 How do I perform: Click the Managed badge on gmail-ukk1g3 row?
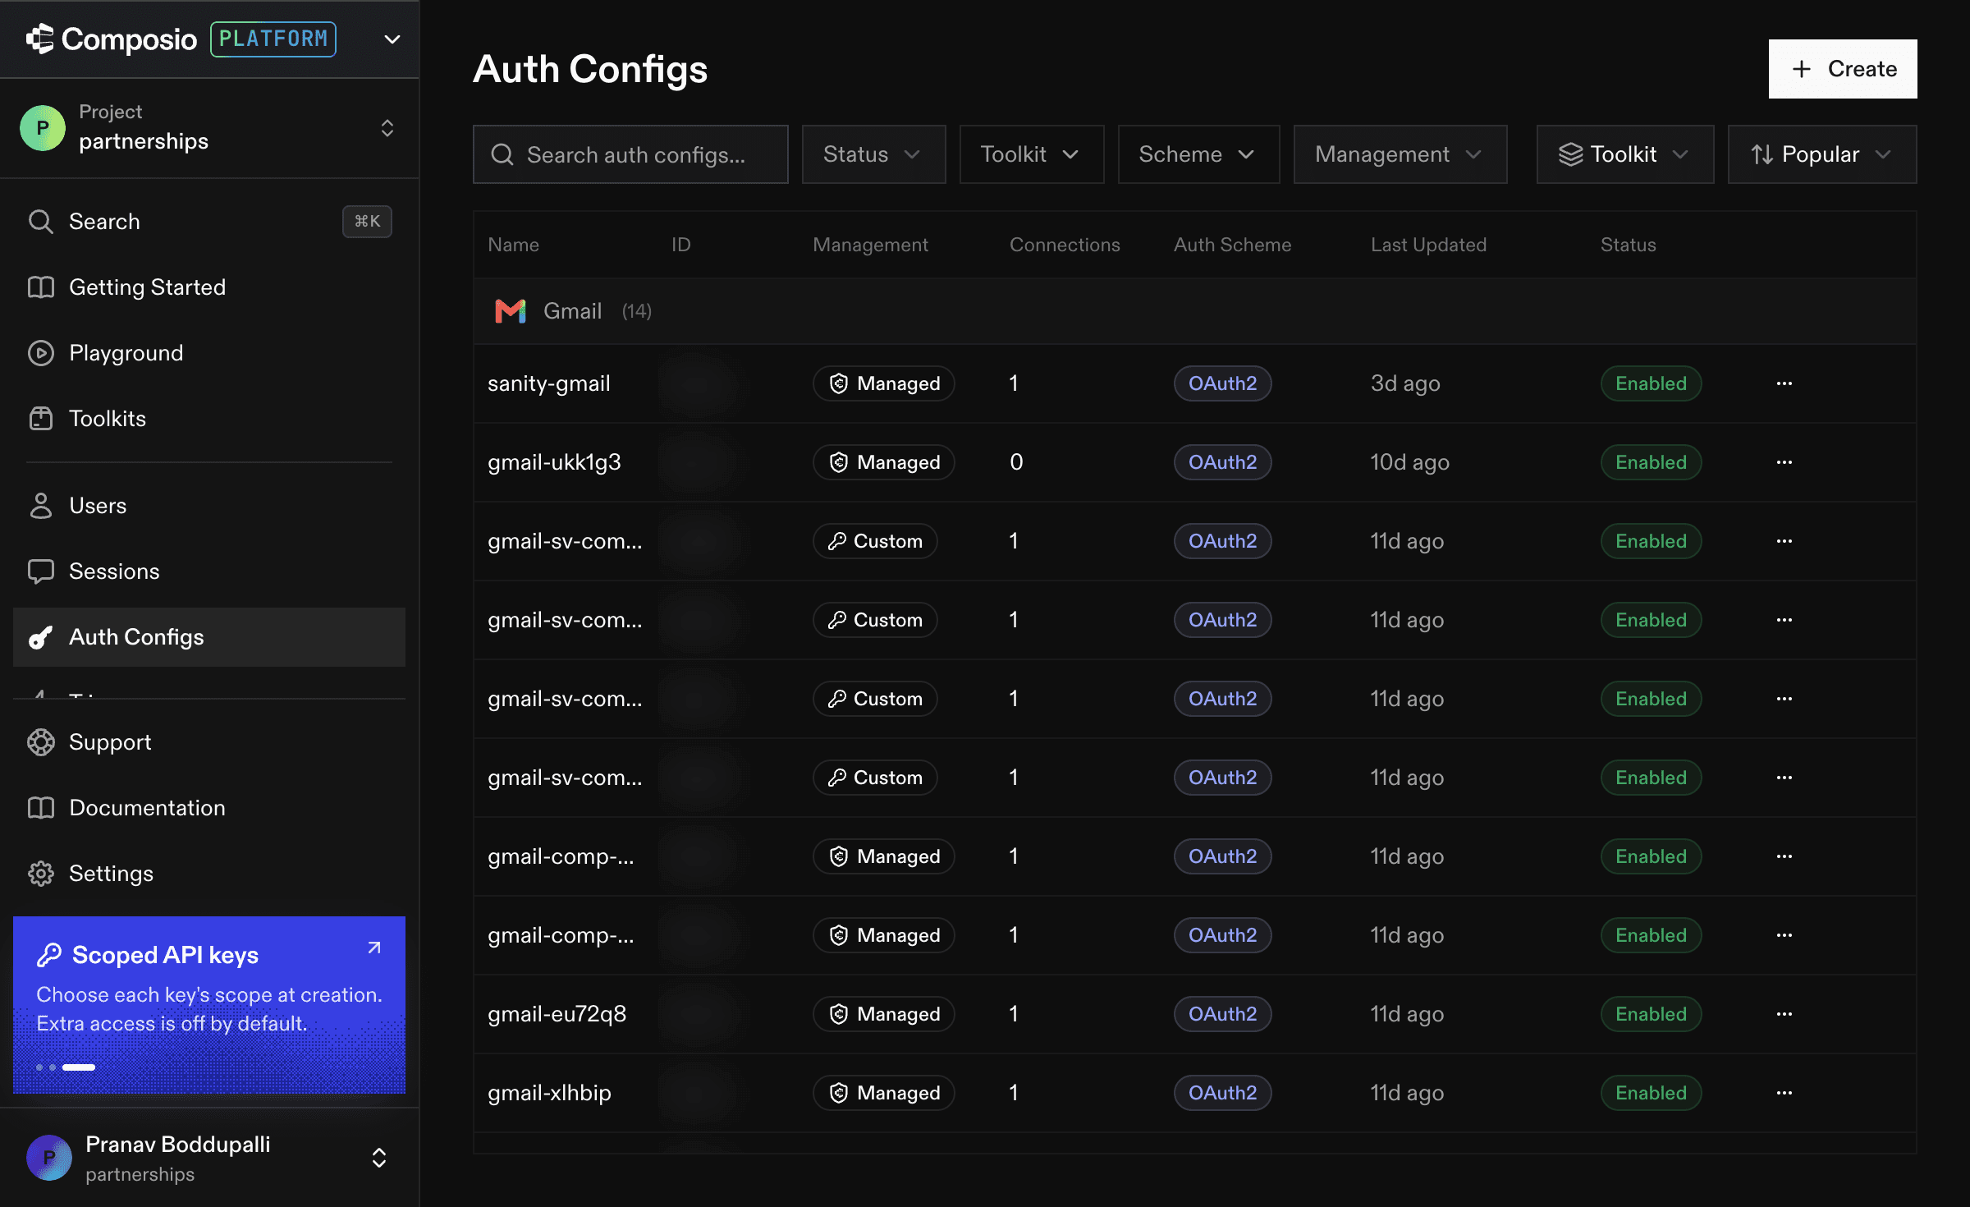tap(883, 462)
